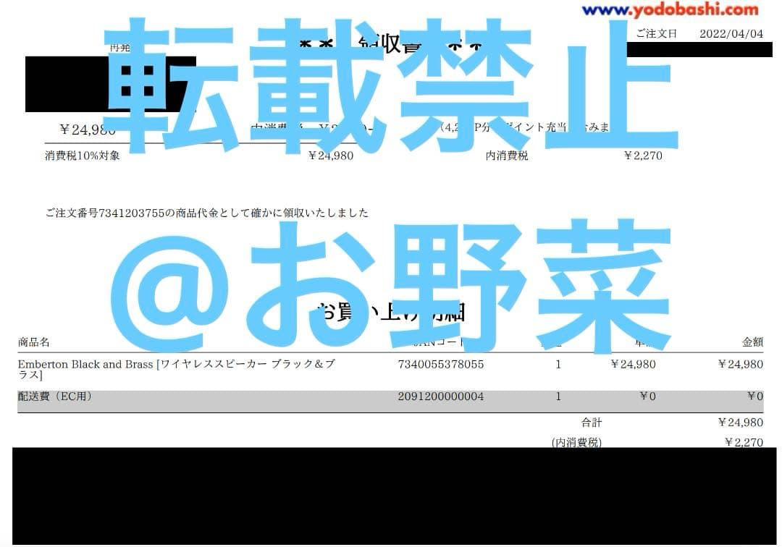Click the order number 7341203755 confirmation line
Screen dimensions: 782x547
point(206,213)
